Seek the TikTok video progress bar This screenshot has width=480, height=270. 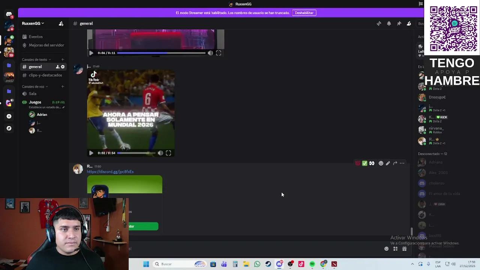coord(136,153)
